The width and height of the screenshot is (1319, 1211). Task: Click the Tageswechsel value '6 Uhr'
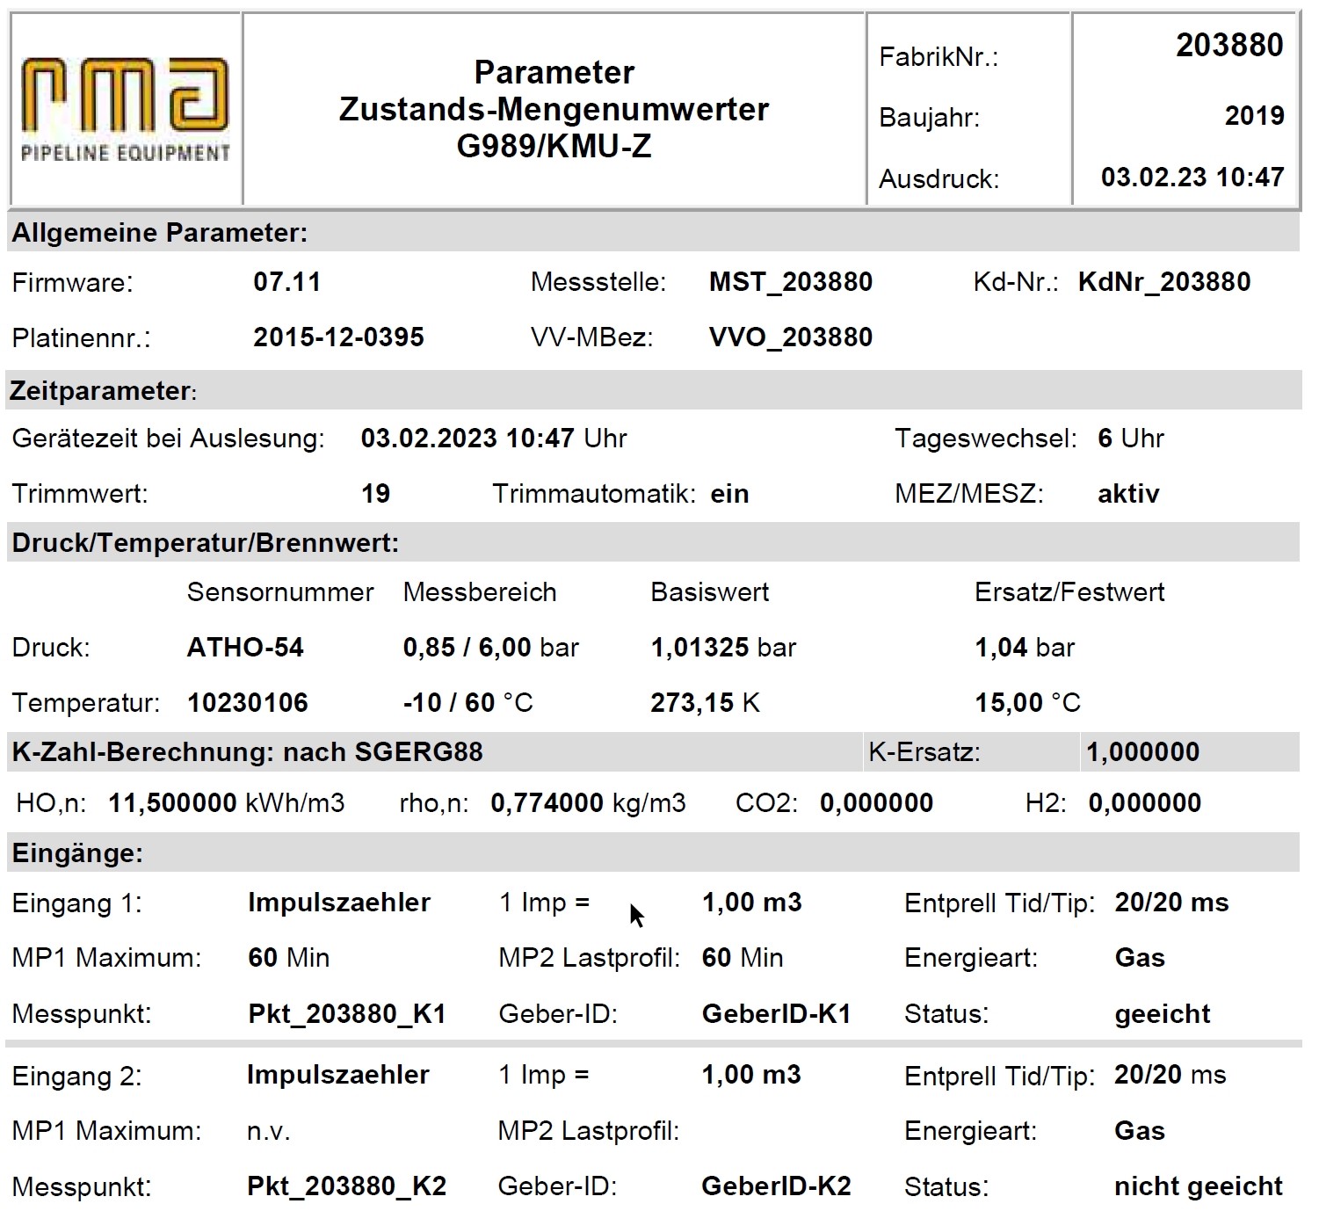[x=1131, y=438]
